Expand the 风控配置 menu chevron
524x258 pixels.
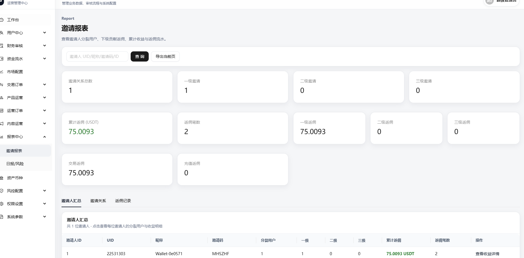click(x=45, y=191)
